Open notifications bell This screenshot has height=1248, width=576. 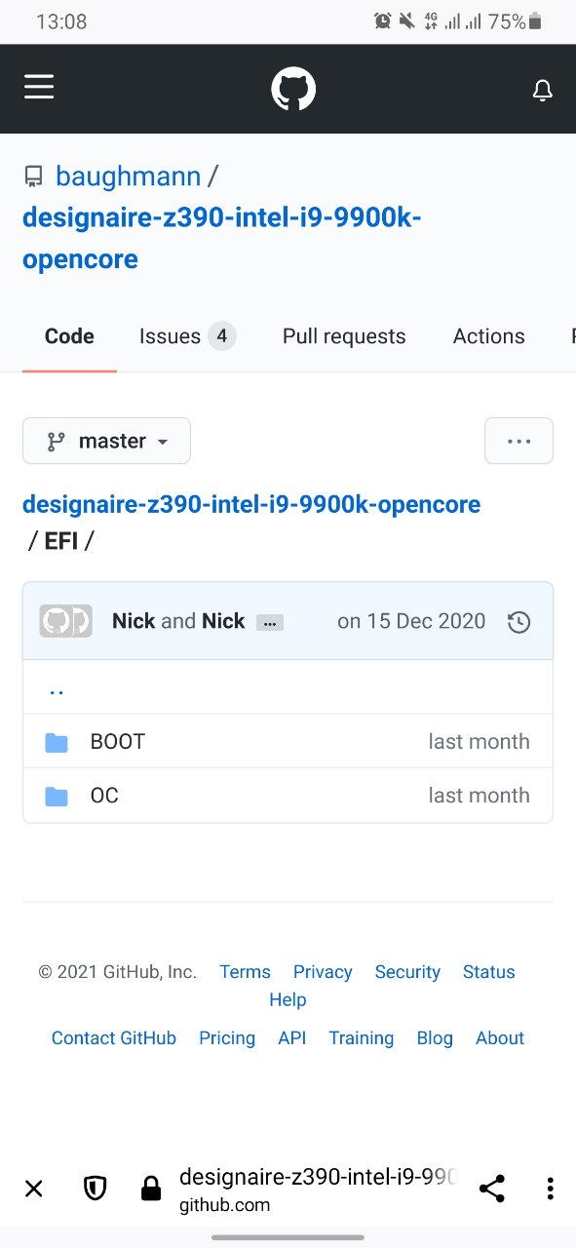[542, 91]
